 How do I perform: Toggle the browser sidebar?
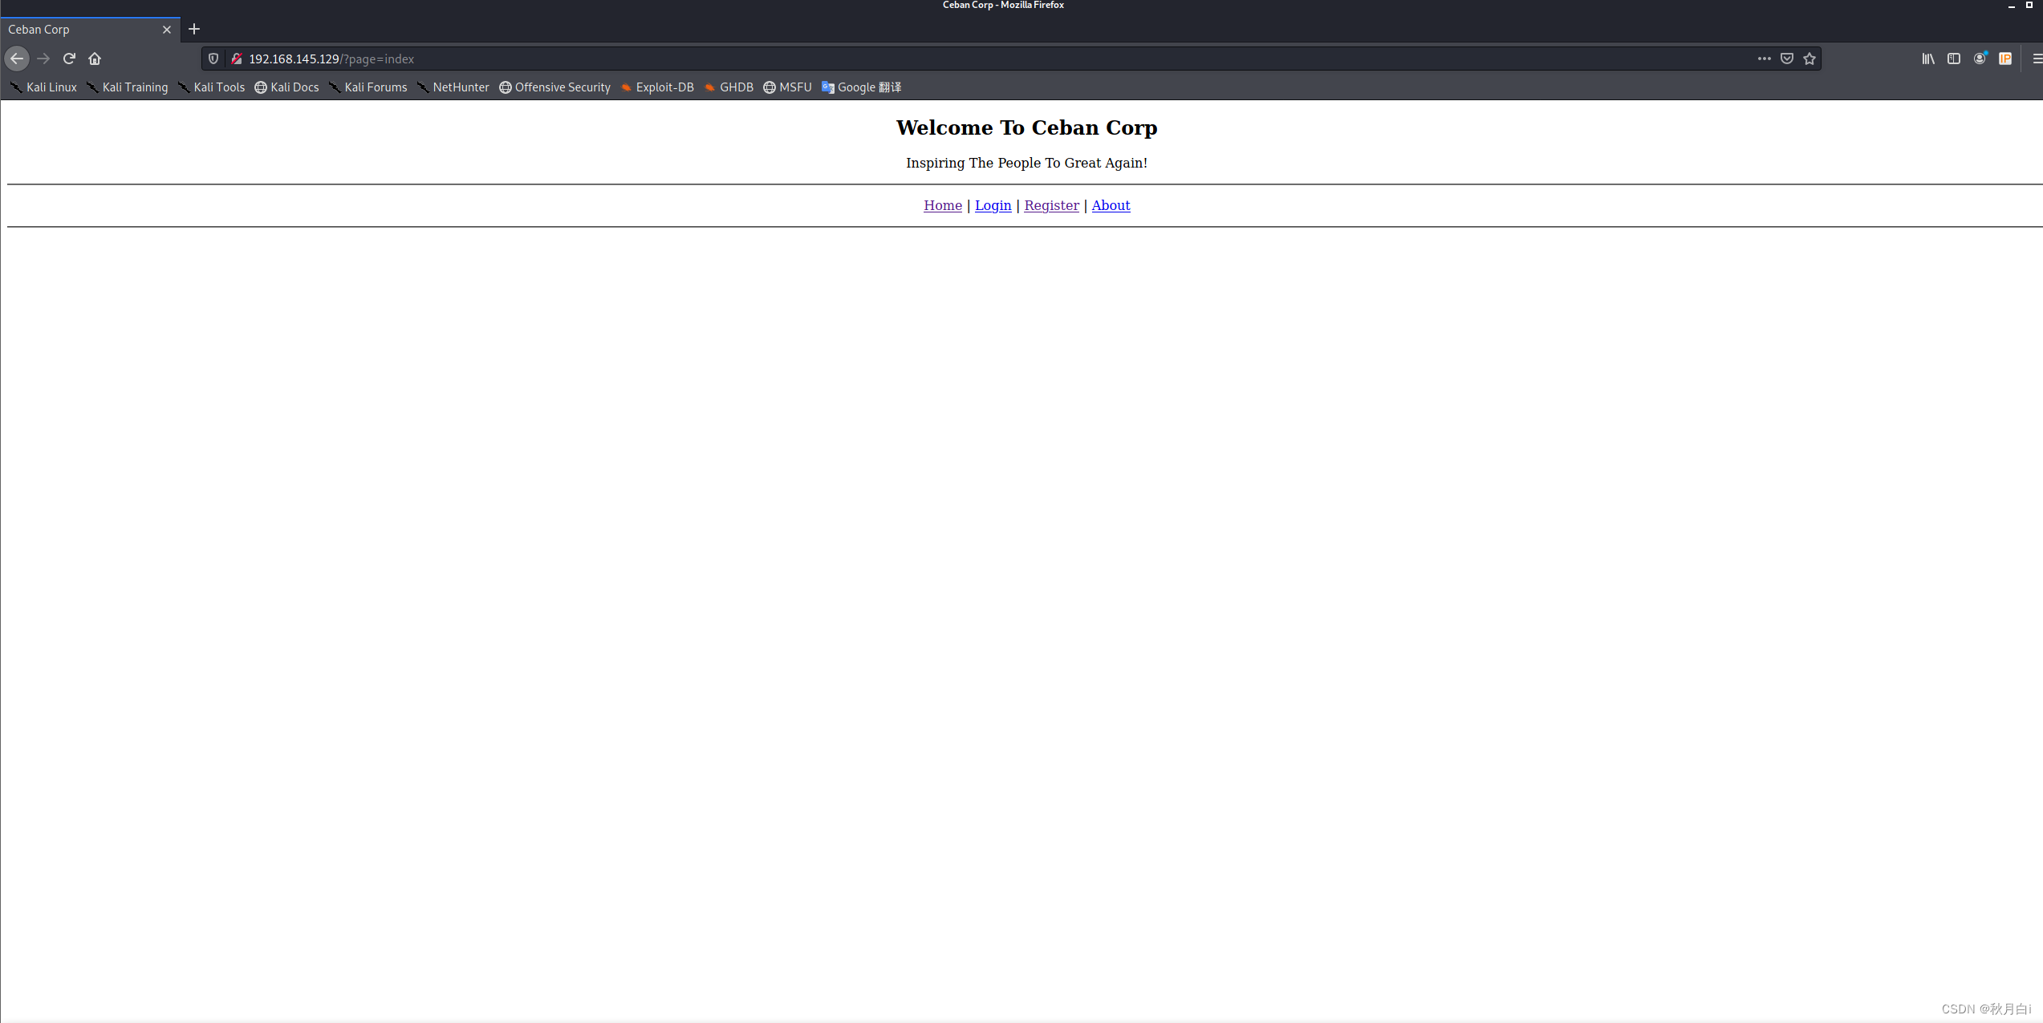tap(1954, 59)
